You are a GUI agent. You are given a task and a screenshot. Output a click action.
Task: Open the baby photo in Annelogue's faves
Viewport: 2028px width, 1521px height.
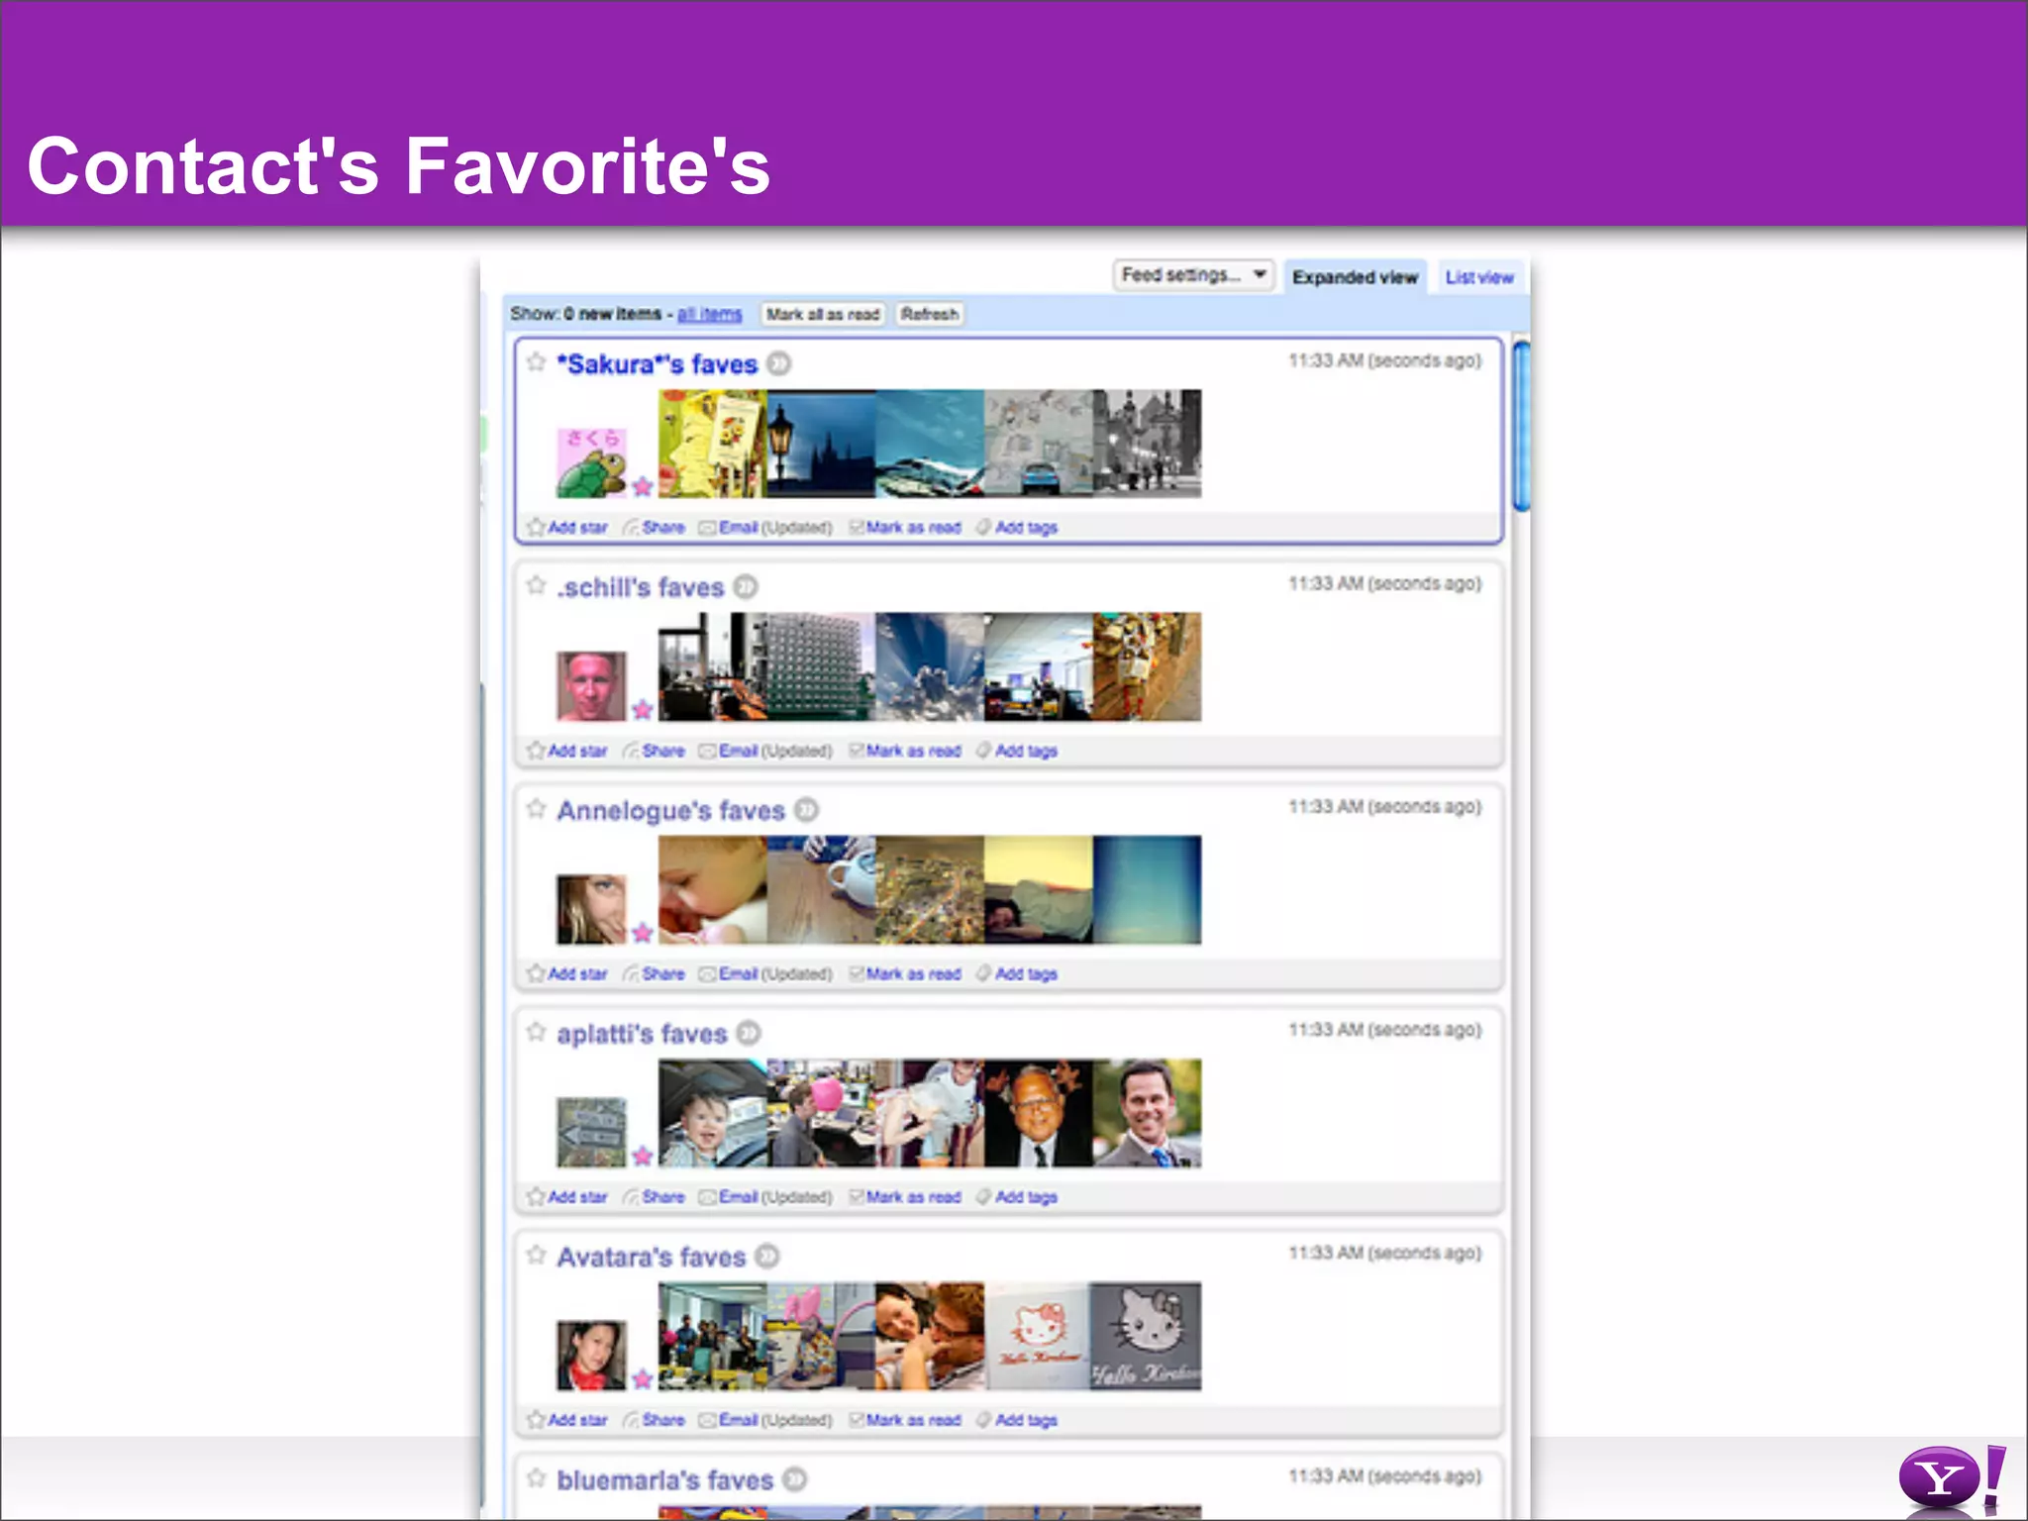click(x=712, y=889)
